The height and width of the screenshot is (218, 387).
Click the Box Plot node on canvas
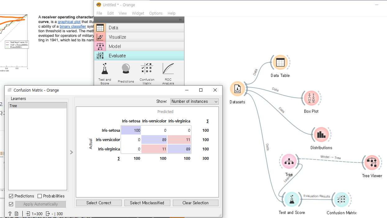pyautogui.click(x=311, y=98)
